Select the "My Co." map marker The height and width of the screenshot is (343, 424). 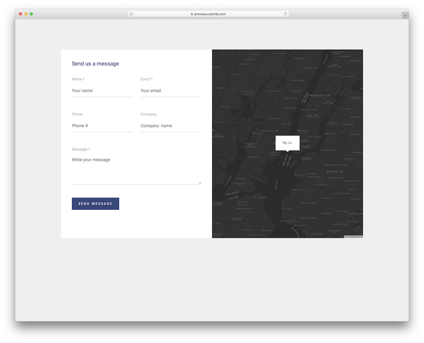tap(287, 143)
